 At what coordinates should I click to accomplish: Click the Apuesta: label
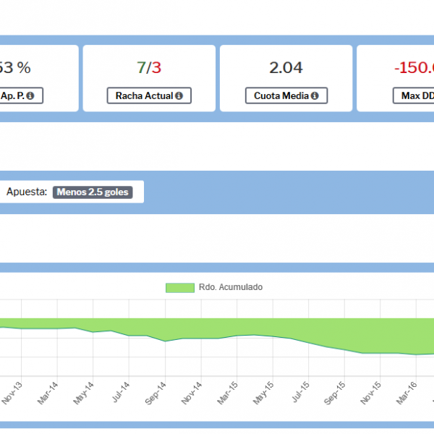[x=27, y=192]
